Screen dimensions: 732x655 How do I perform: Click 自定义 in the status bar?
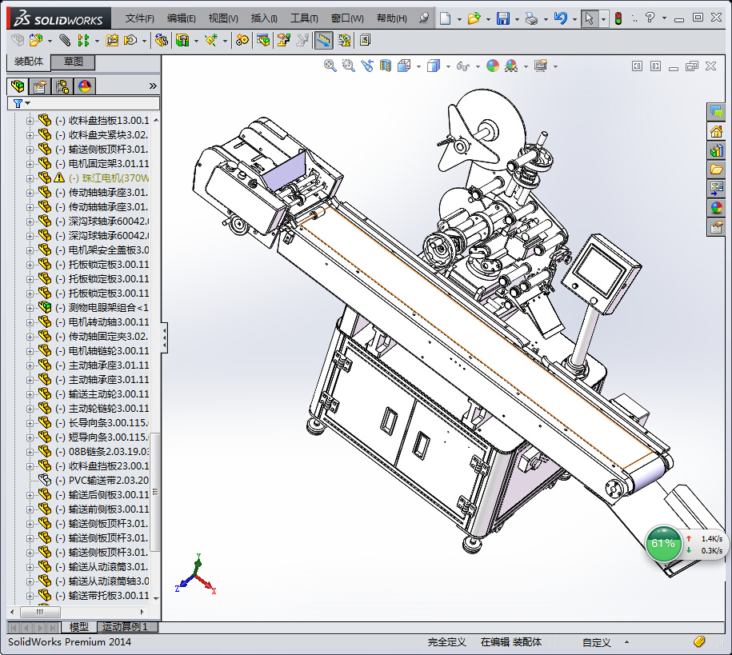tap(596, 642)
